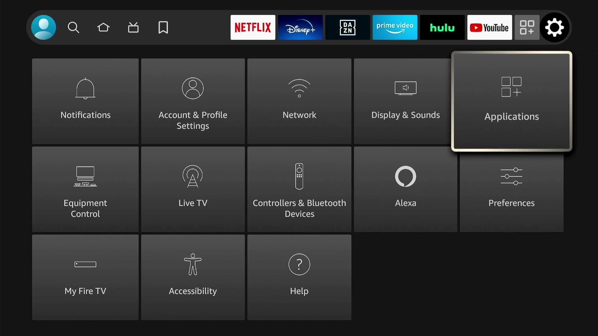Viewport: 598px width, 336px height.
Task: Open the Applications settings panel
Action: (512, 102)
